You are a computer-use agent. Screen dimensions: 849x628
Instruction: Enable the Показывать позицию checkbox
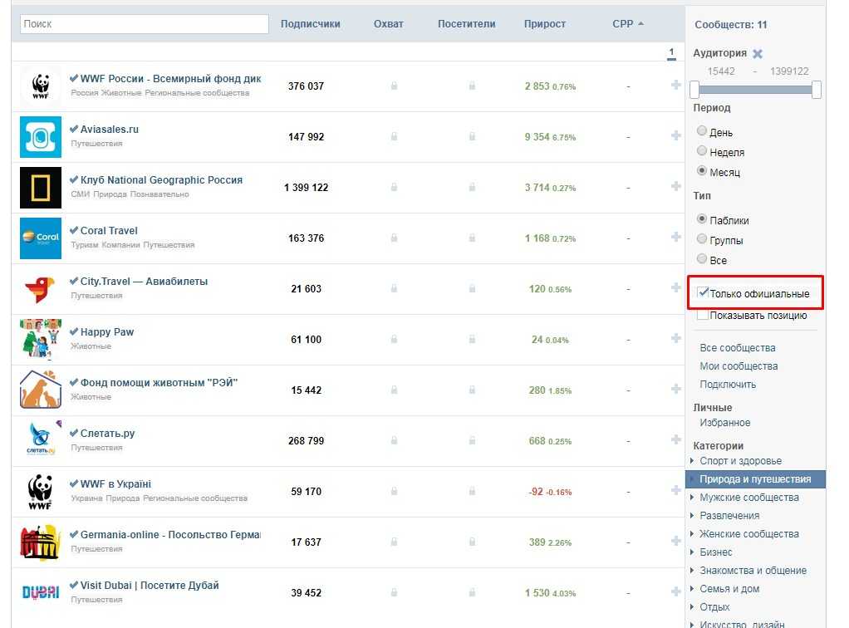click(704, 315)
